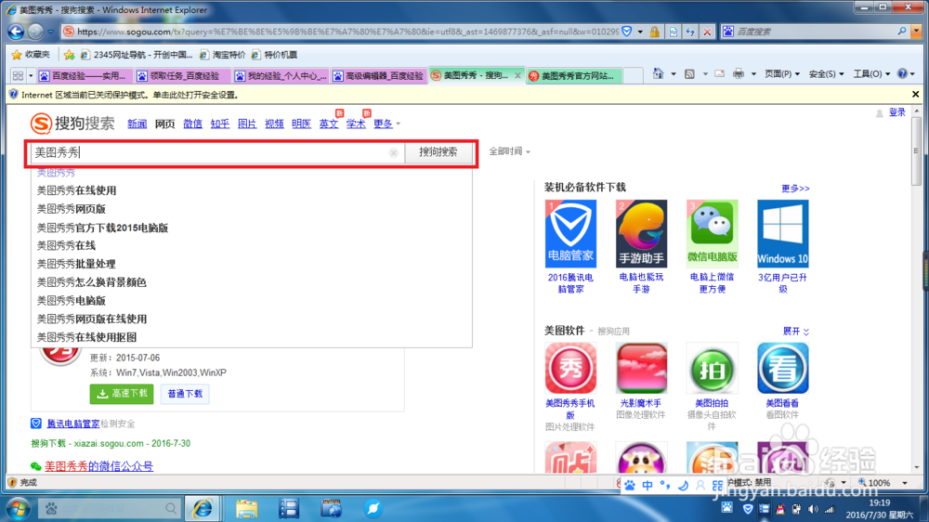Click the 普通下载 button

click(185, 394)
